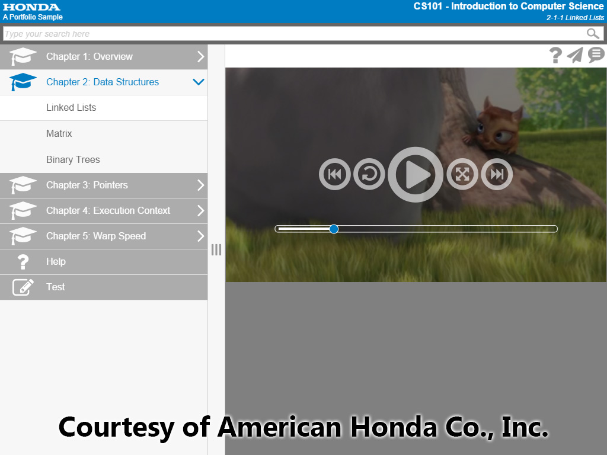
Task: Click the sidebar splitter handle
Action: click(x=216, y=250)
